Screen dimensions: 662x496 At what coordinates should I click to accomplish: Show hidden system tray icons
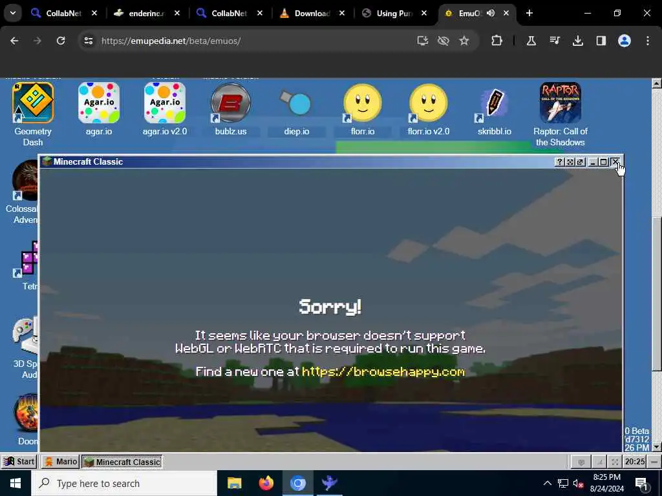547,483
